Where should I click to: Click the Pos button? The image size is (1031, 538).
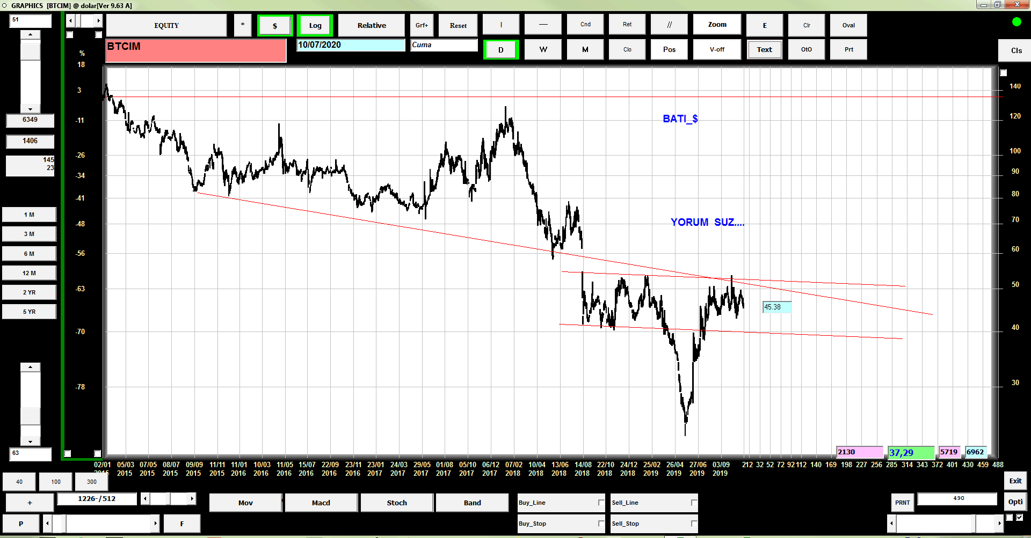pos(669,49)
